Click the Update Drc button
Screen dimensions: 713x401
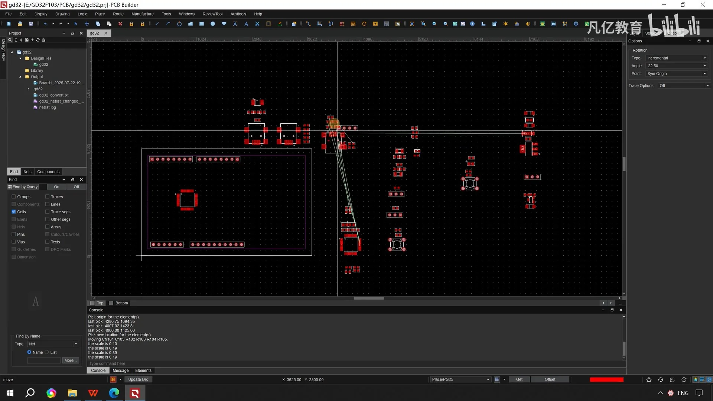tap(138, 379)
